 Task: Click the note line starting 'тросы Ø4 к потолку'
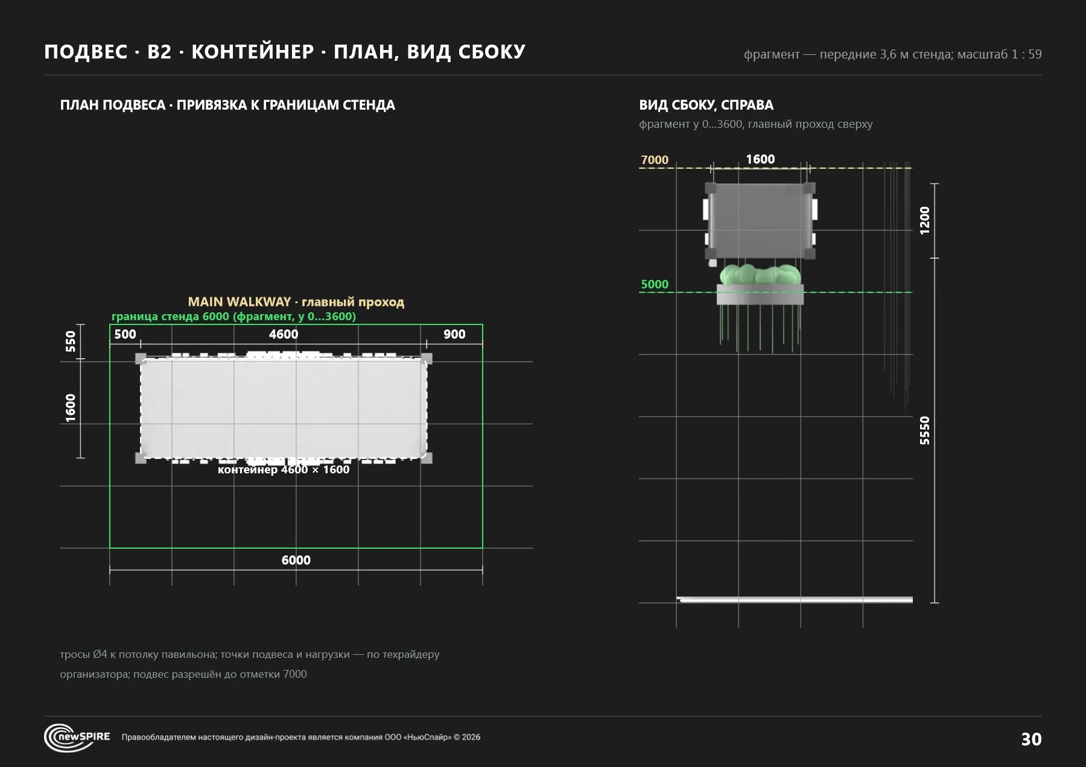(250, 654)
